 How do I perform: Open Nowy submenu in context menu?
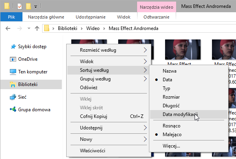pyautogui.click(x=108, y=139)
